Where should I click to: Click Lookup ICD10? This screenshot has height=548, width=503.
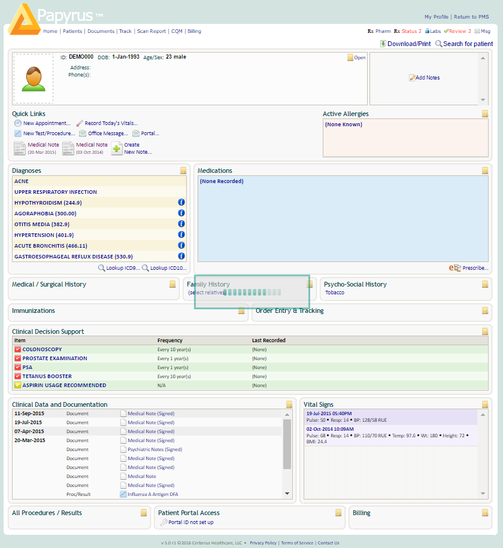click(x=164, y=267)
